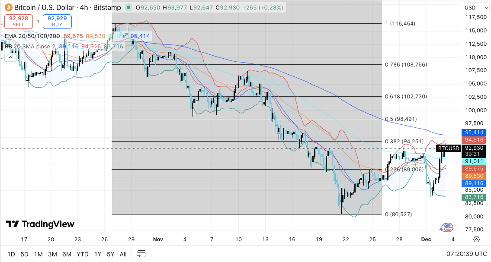Image resolution: width=491 pixels, height=262 pixels.
Task: Click the 07:20:39 UTC time display
Action: (467, 255)
